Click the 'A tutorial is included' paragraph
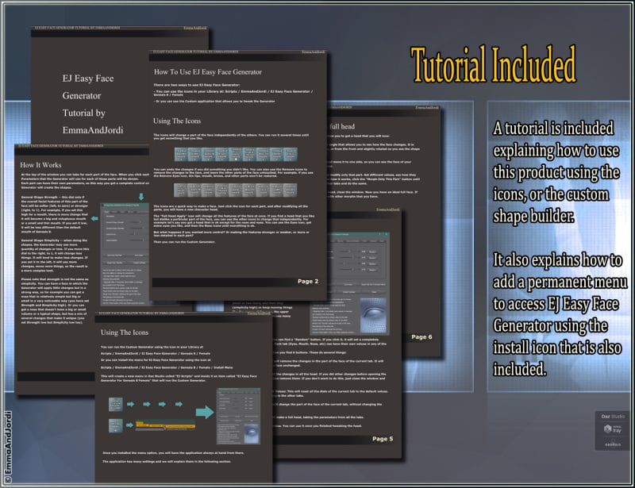The width and height of the screenshot is (635, 488). 556,172
